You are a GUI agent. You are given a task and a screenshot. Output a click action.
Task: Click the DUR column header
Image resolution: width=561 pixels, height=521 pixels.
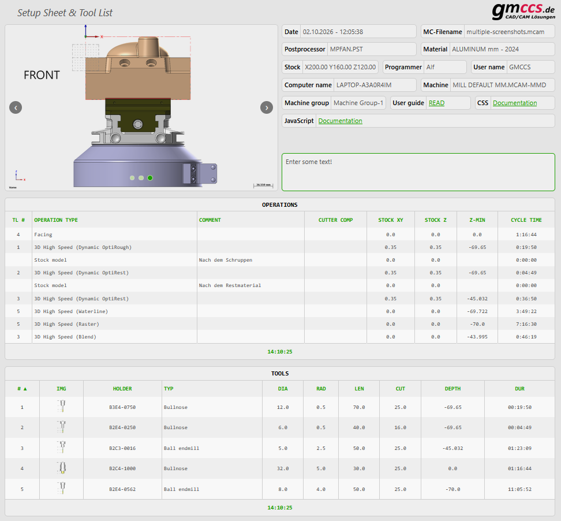coord(520,389)
